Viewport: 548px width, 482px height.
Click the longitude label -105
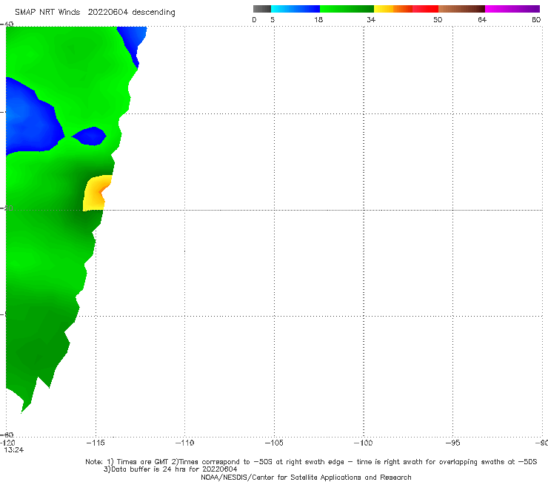274,443
